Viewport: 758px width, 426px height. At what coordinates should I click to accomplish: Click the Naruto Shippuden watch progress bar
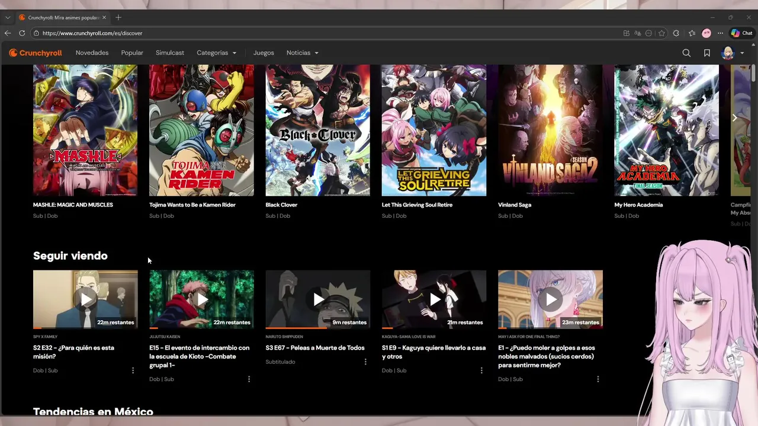tap(317, 328)
